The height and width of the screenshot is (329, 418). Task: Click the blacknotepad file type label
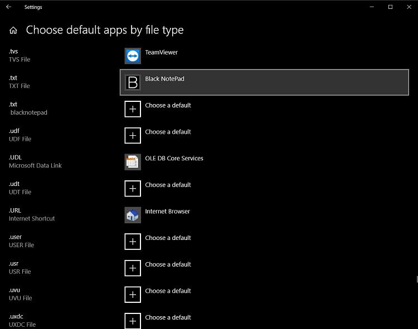pos(29,112)
